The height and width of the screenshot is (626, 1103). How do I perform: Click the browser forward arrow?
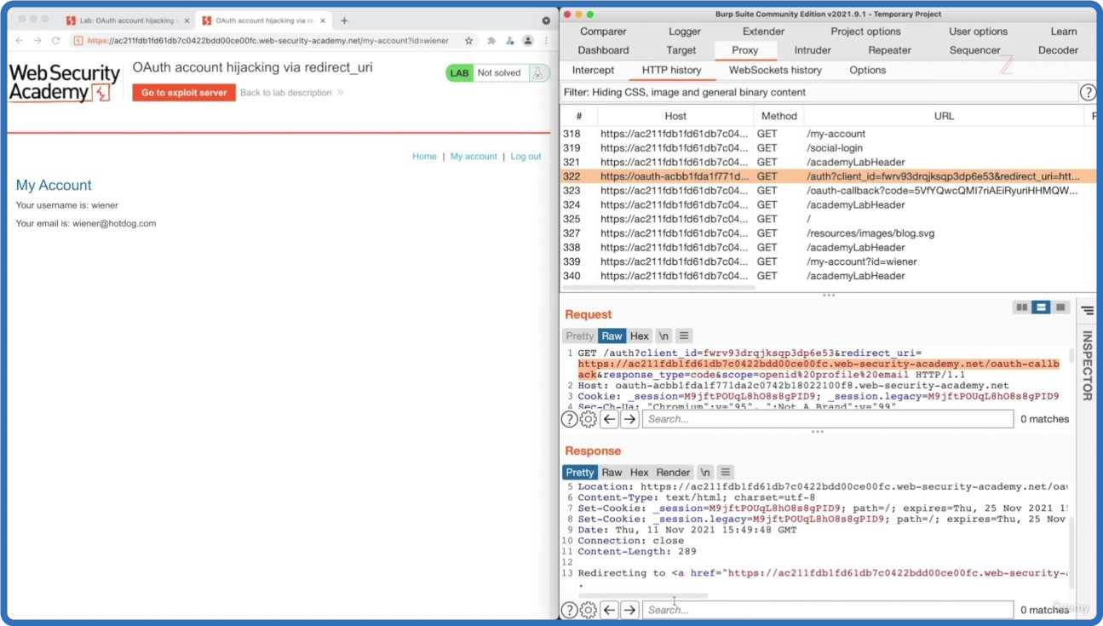pos(37,40)
